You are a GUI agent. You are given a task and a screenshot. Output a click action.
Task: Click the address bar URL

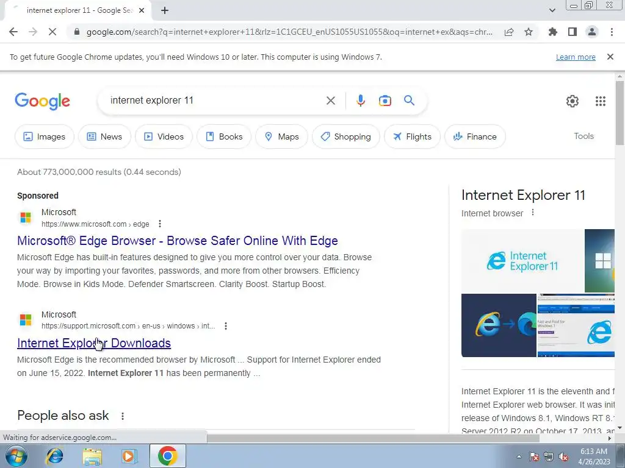[289, 32]
